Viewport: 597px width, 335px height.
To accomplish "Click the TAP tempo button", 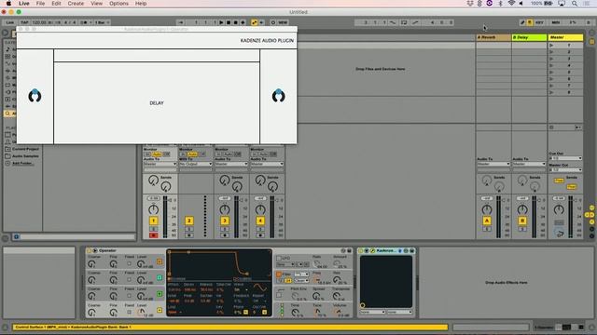I will pyautogui.click(x=24, y=22).
